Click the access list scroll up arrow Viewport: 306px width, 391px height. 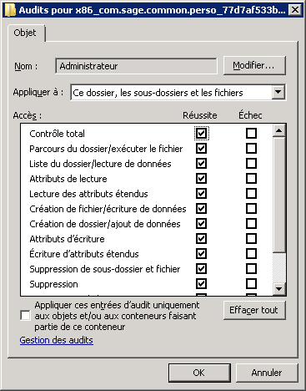[279, 130]
